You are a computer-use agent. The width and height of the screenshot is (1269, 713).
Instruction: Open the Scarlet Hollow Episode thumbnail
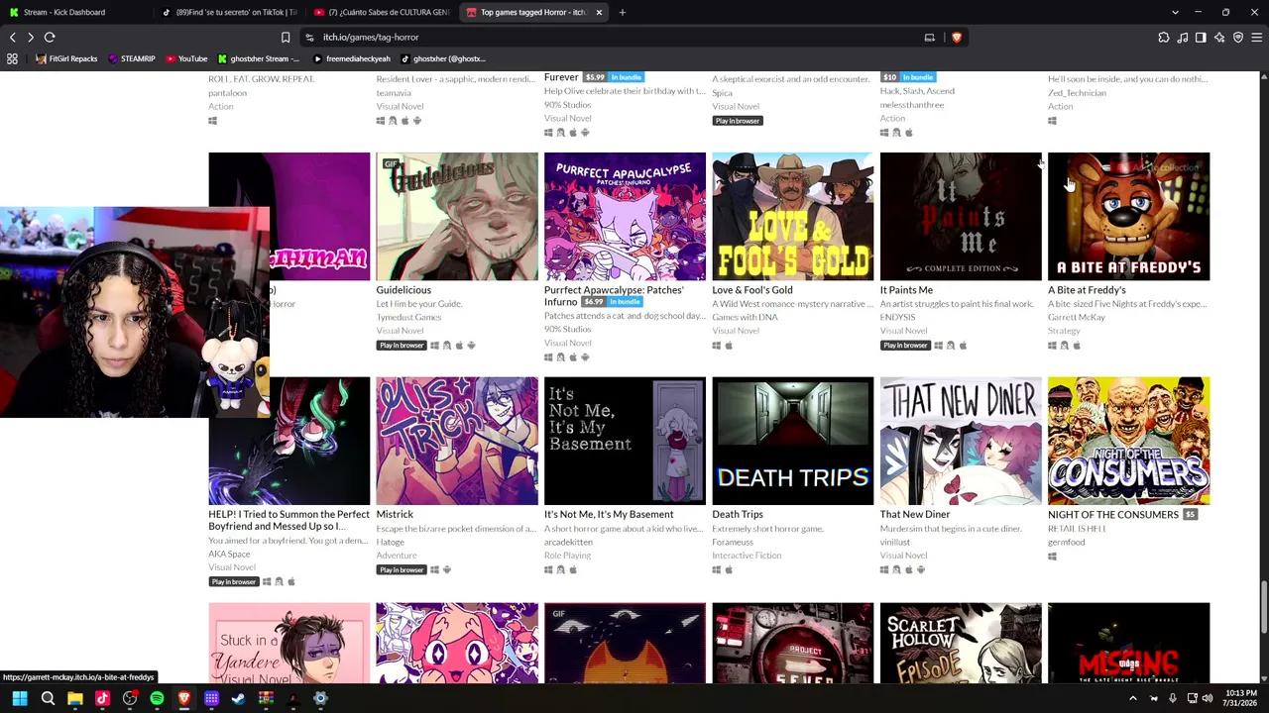coord(961,643)
